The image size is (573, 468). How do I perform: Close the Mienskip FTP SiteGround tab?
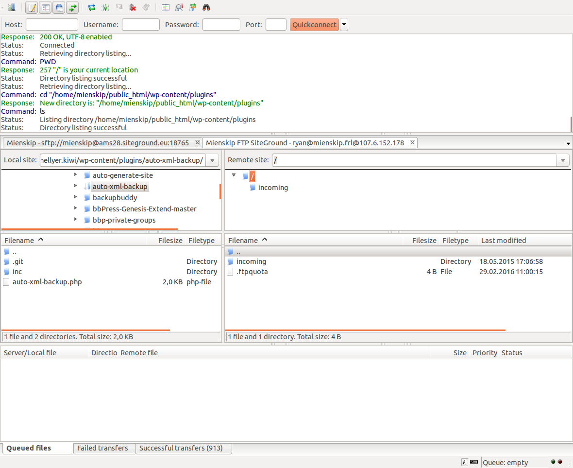tap(412, 142)
